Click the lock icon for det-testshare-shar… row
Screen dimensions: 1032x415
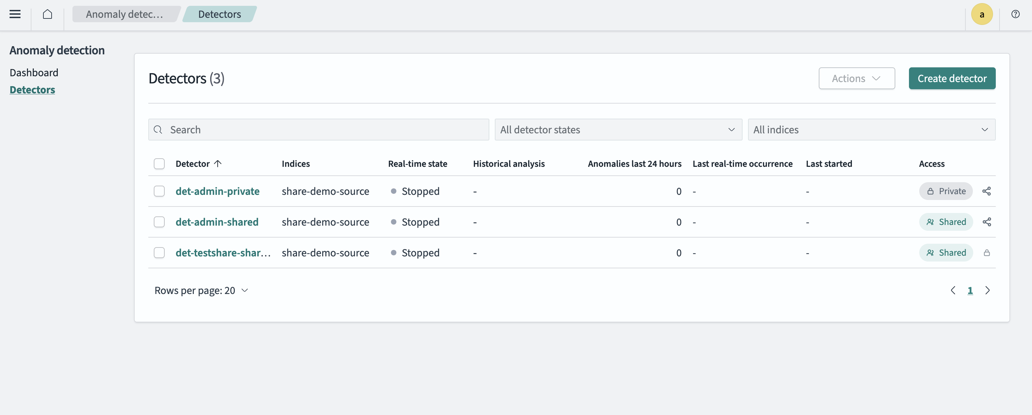986,253
